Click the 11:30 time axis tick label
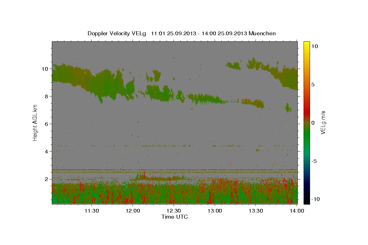This screenshot has height=245, width=368. coord(92,211)
